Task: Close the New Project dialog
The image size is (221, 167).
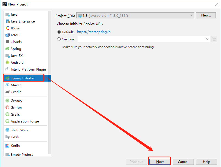Action: pos(217,4)
